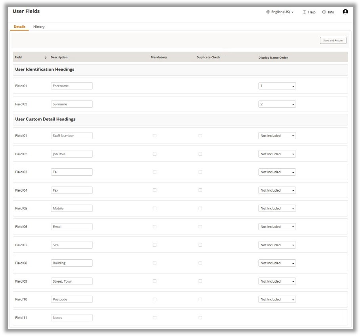Click the user profile avatar icon
This screenshot has height=336, width=360.
click(345, 12)
